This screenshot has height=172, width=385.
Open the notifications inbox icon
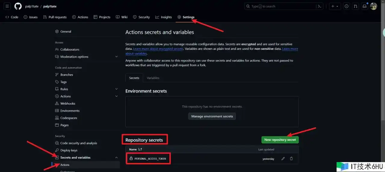tap(364, 6)
